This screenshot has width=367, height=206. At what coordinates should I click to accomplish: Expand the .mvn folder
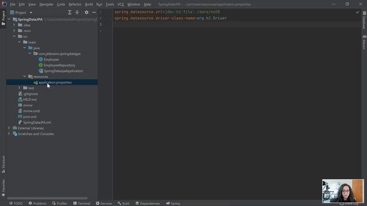(14, 30)
